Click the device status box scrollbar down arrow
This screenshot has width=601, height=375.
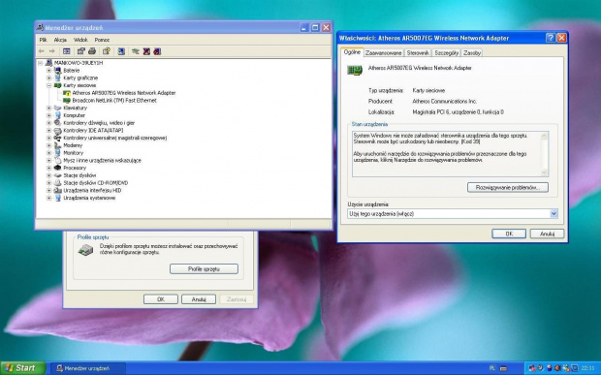[x=544, y=172]
